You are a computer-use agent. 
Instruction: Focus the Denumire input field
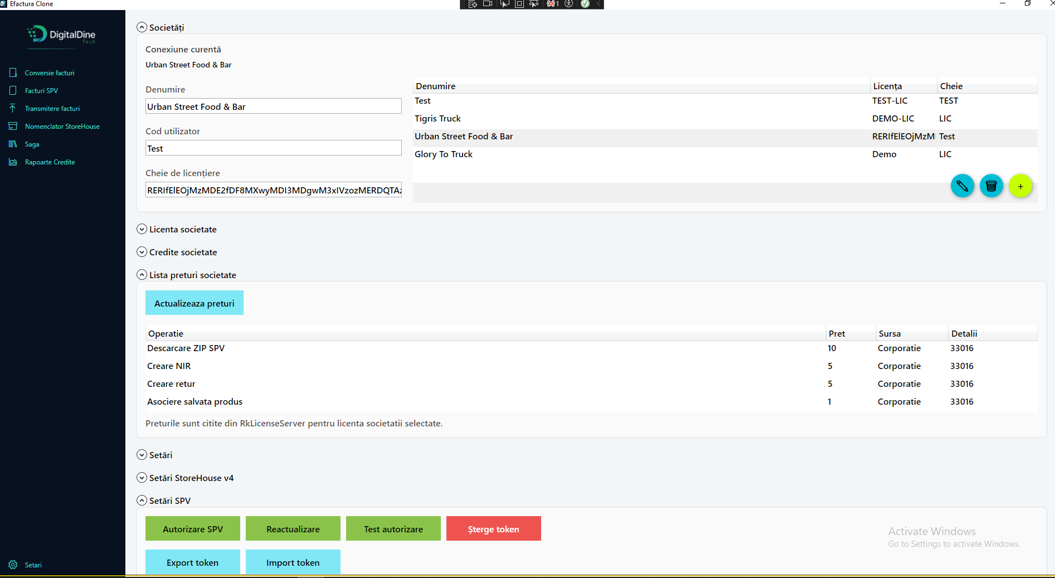(274, 106)
